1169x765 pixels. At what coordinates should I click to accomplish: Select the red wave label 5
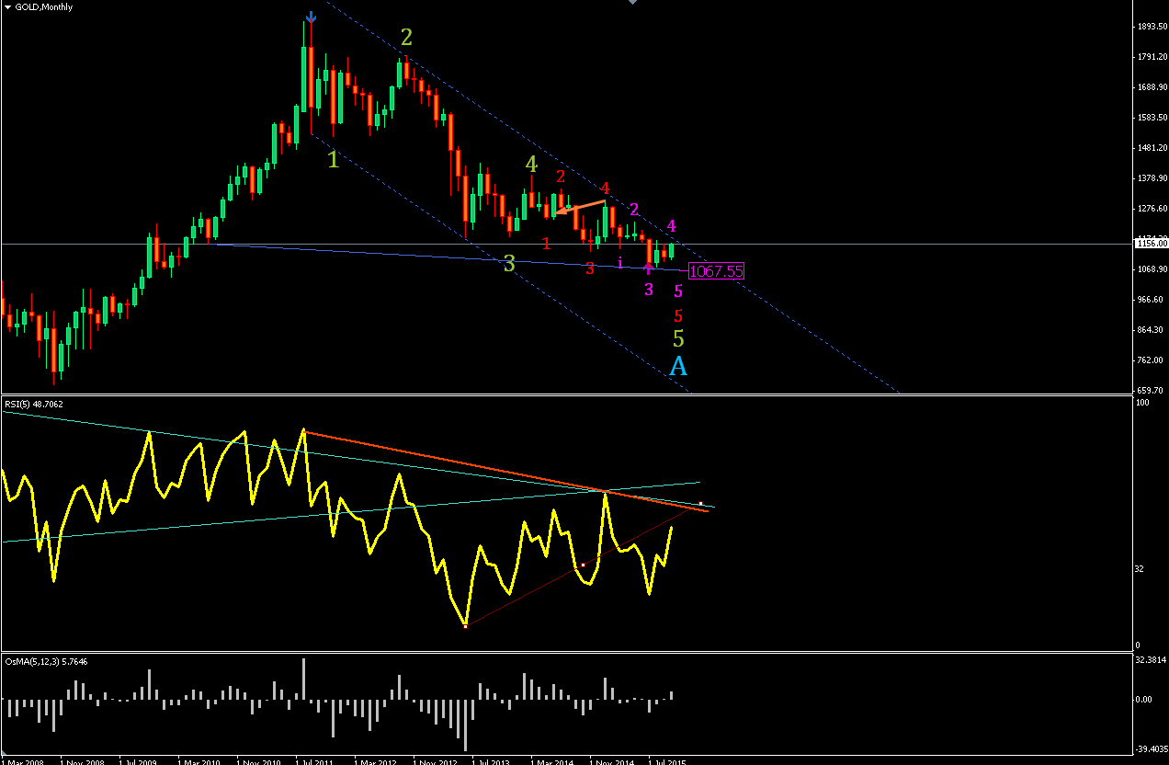click(678, 315)
